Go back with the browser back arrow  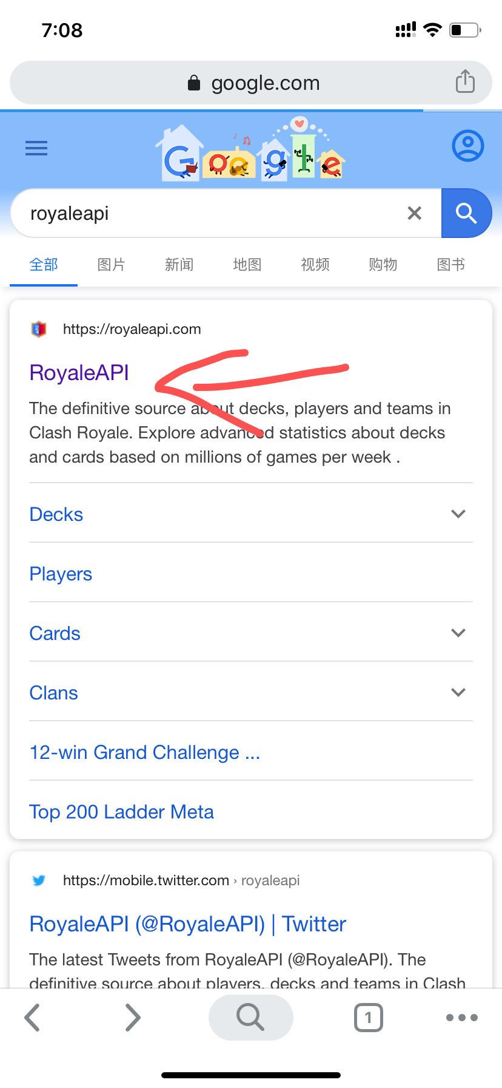click(33, 1017)
